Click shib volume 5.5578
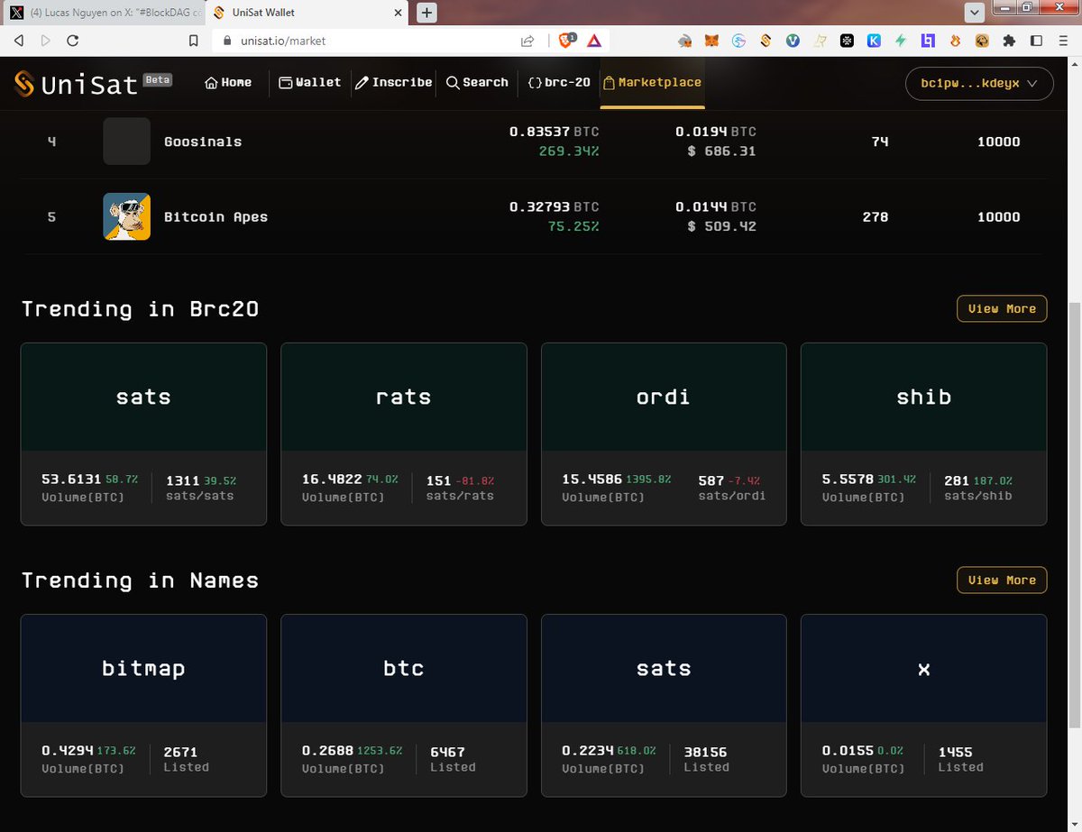The height and width of the screenshot is (832, 1082). (x=848, y=480)
